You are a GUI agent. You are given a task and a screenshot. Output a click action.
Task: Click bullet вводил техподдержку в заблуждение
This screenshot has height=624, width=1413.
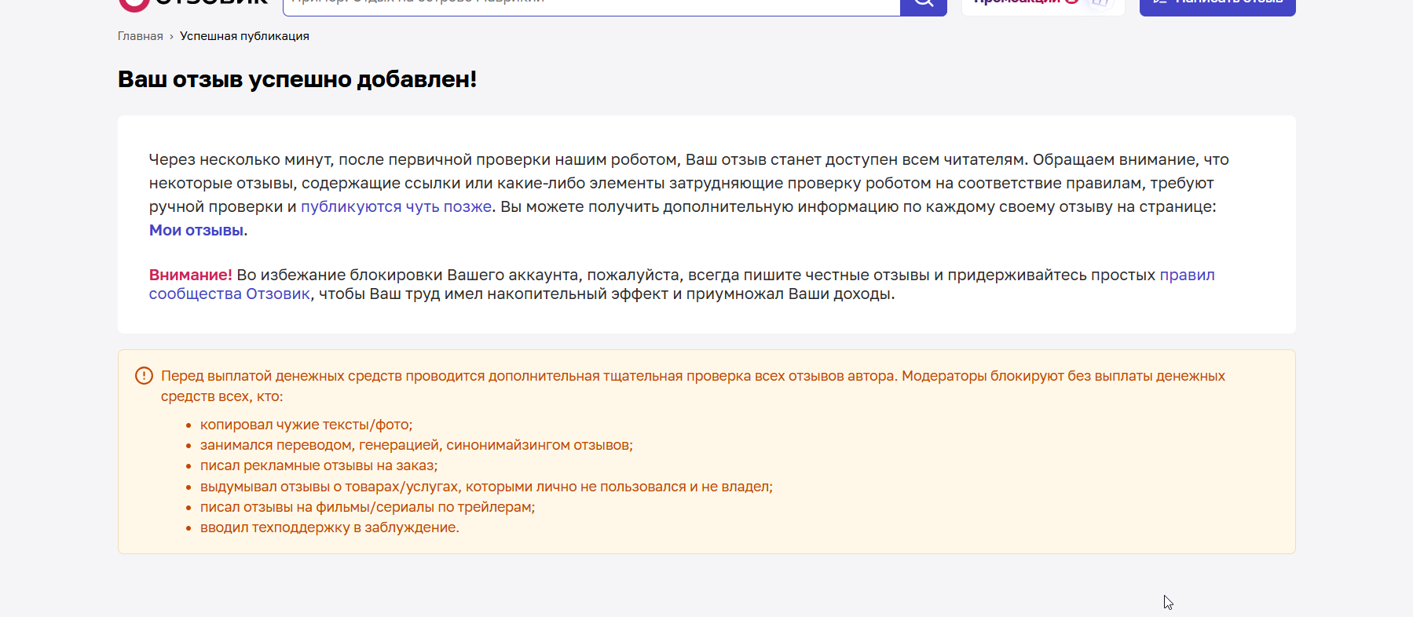330,527
